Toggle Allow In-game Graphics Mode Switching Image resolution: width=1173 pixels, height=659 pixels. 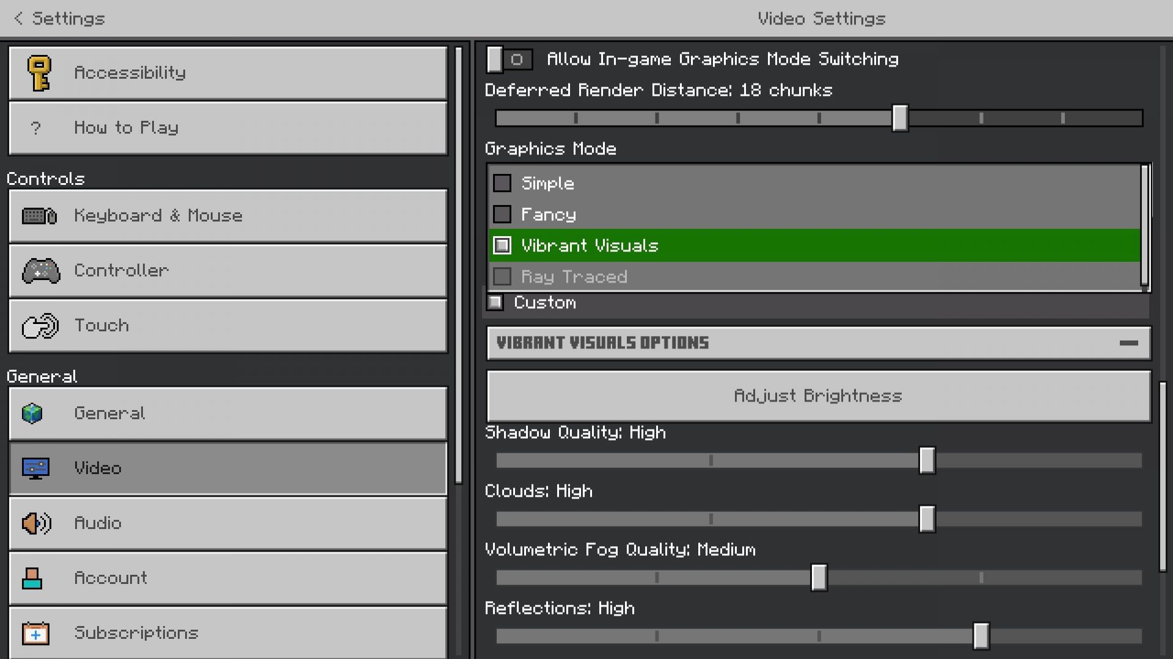(510, 59)
